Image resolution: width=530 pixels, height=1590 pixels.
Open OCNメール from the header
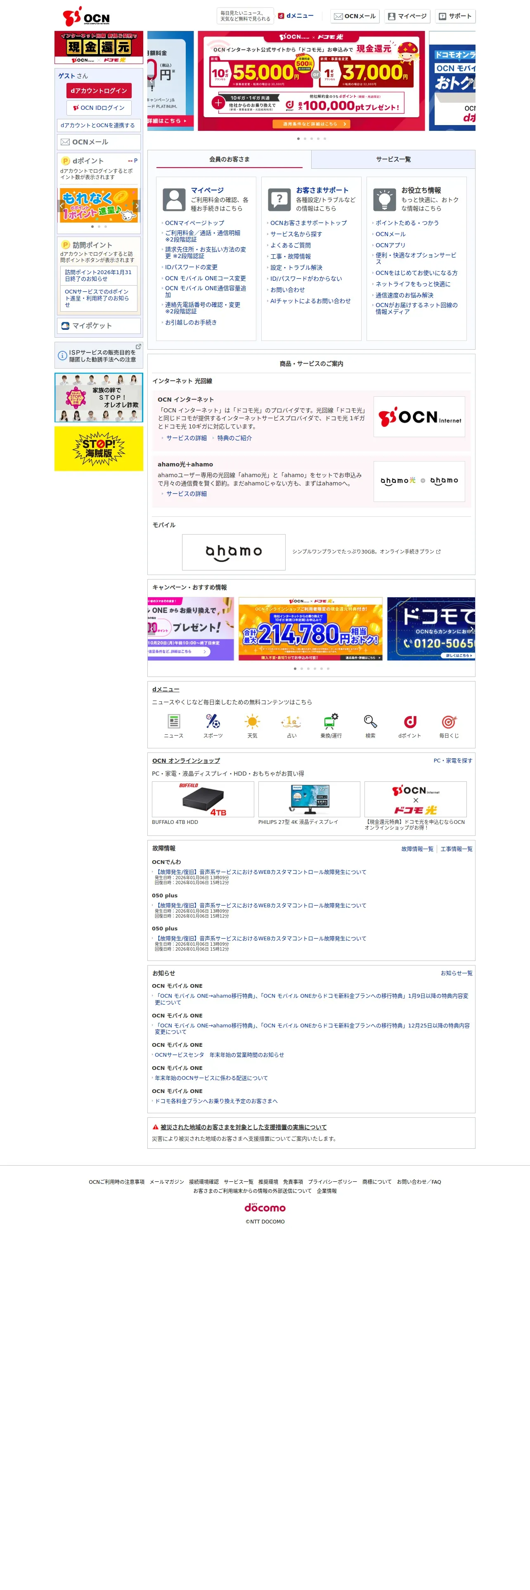coord(355,16)
